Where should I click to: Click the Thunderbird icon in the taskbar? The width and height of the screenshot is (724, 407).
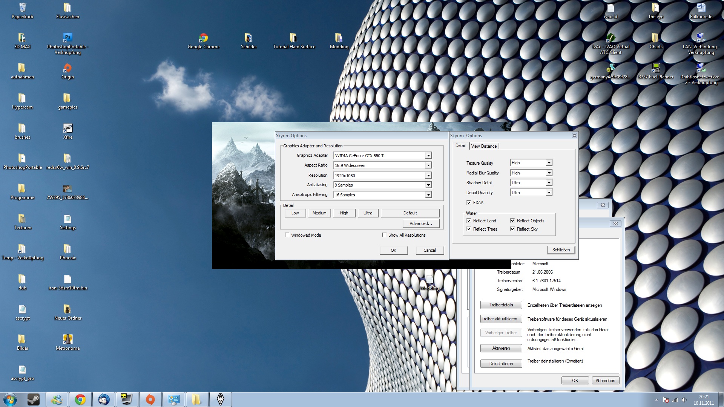tap(104, 399)
